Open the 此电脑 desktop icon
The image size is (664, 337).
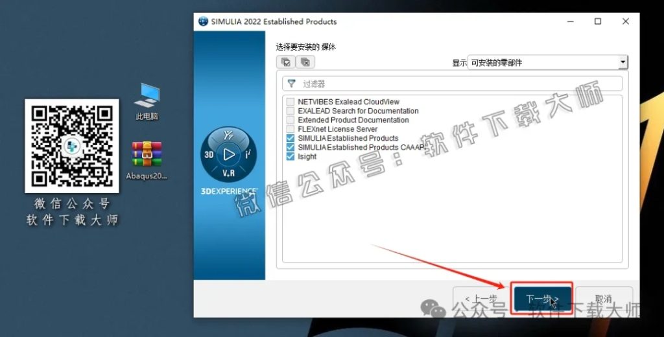(147, 102)
